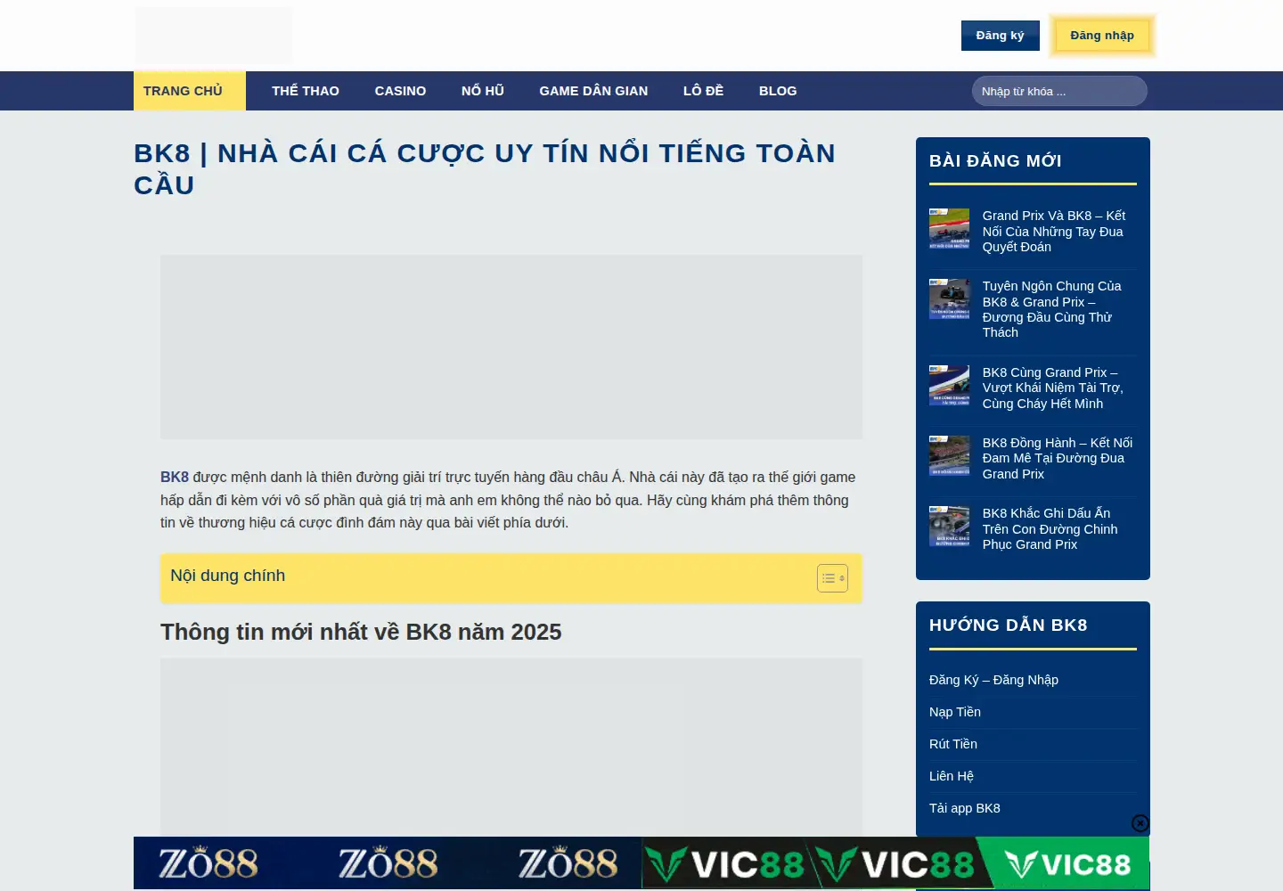Open thumbnail for BK8 Cùng Grand Prix post
Image resolution: width=1283 pixels, height=891 pixels.
(x=949, y=385)
